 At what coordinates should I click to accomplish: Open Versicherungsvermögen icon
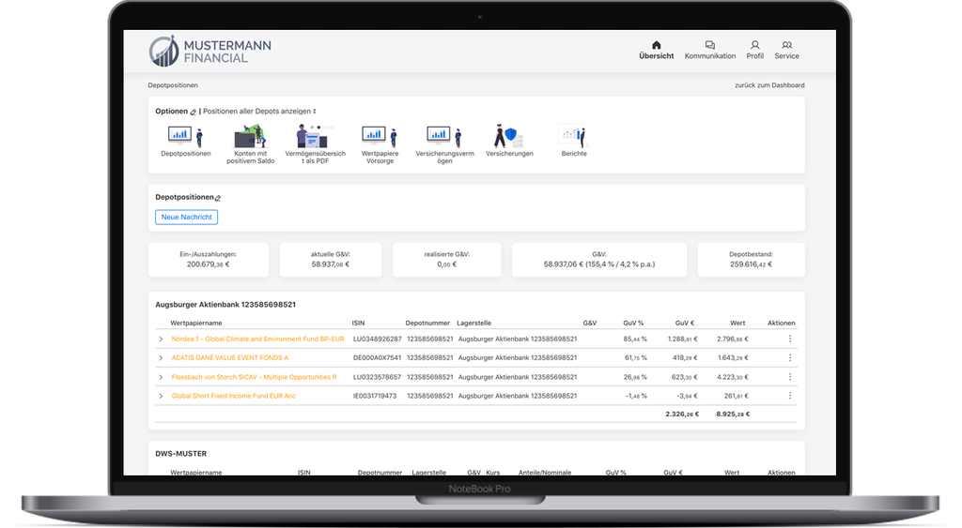click(444, 136)
